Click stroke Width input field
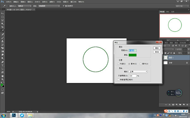 [133, 50]
